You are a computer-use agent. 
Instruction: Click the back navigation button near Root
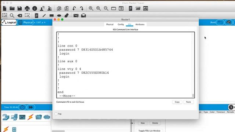220,22
